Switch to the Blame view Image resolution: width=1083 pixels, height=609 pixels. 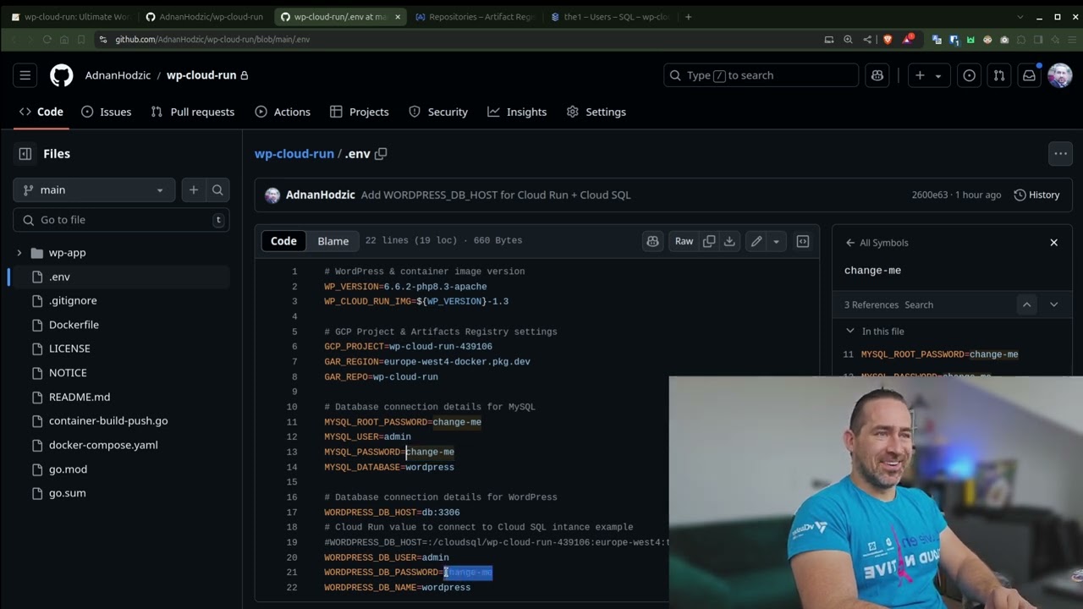click(x=333, y=241)
